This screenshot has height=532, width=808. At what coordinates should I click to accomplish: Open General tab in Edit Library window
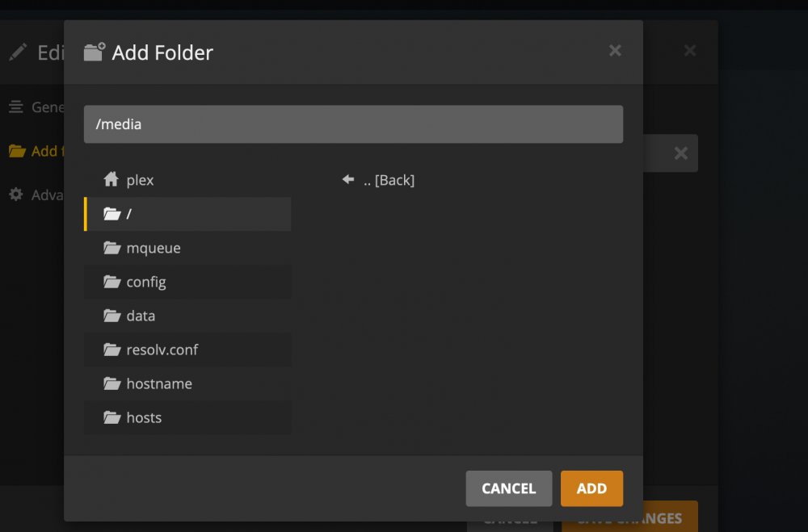coord(36,107)
